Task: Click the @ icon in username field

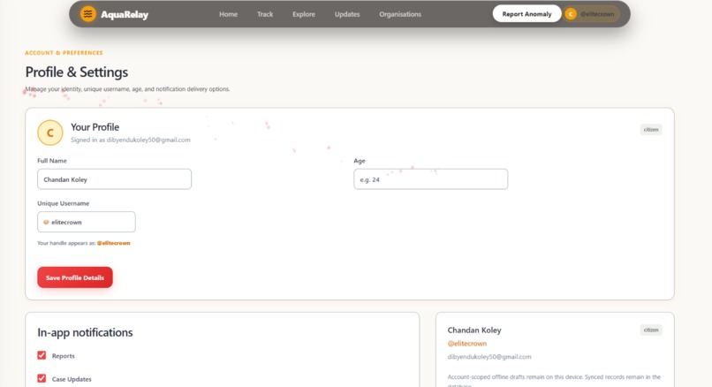Action: pyautogui.click(x=46, y=222)
